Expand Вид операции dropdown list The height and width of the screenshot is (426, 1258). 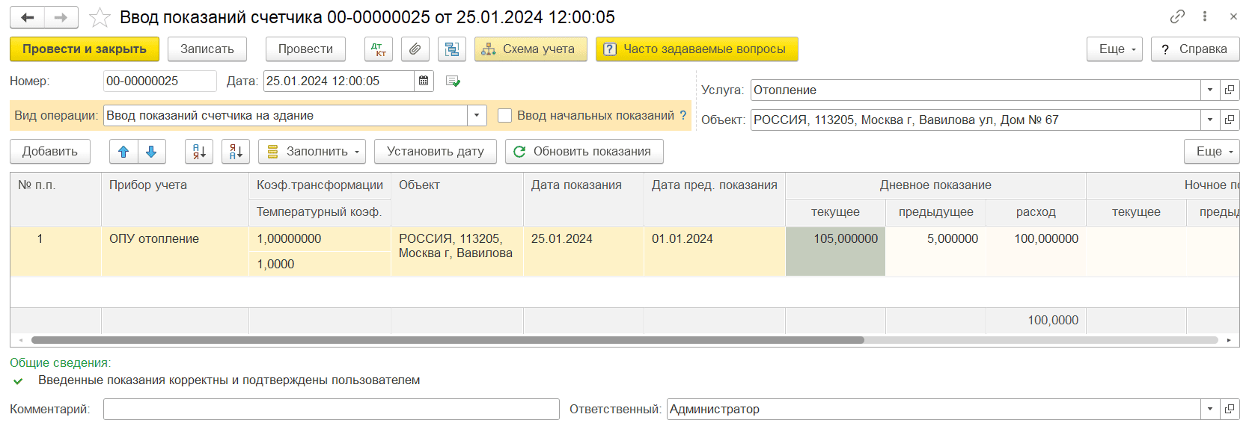click(x=477, y=115)
